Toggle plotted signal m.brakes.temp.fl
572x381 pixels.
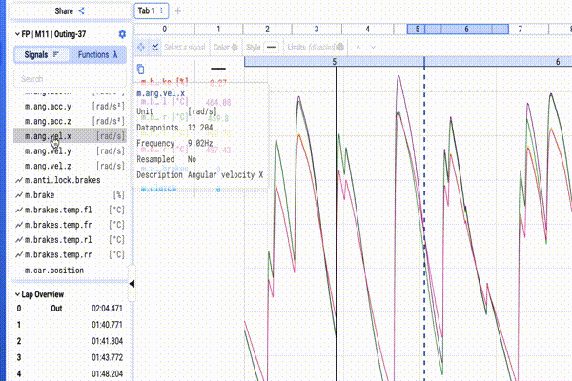70,210
